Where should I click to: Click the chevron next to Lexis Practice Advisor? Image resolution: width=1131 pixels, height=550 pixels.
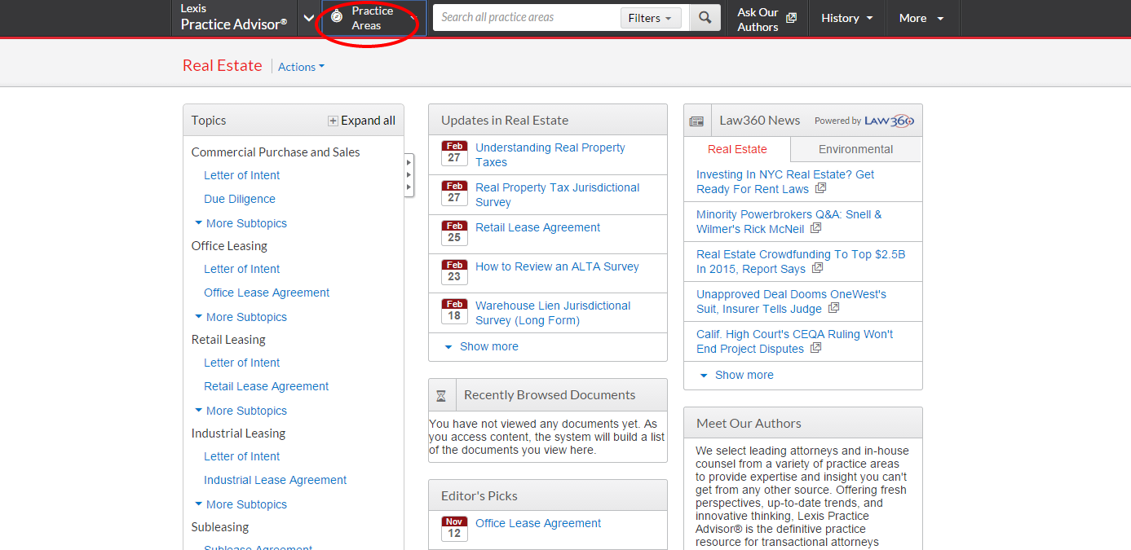click(x=309, y=18)
